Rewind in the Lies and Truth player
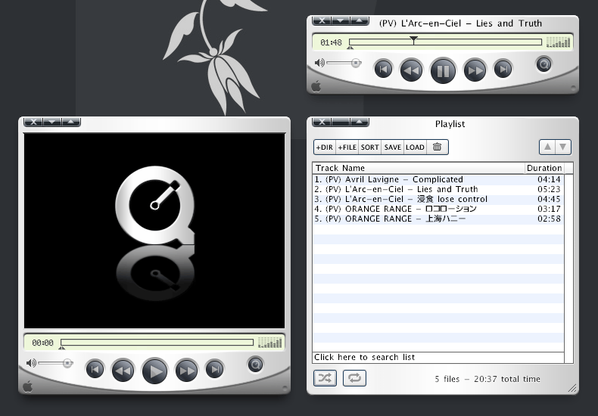This screenshot has height=416, width=598. [x=411, y=70]
